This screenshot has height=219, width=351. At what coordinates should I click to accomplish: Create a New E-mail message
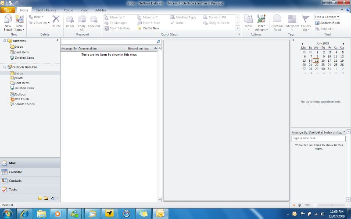[x=8, y=23]
